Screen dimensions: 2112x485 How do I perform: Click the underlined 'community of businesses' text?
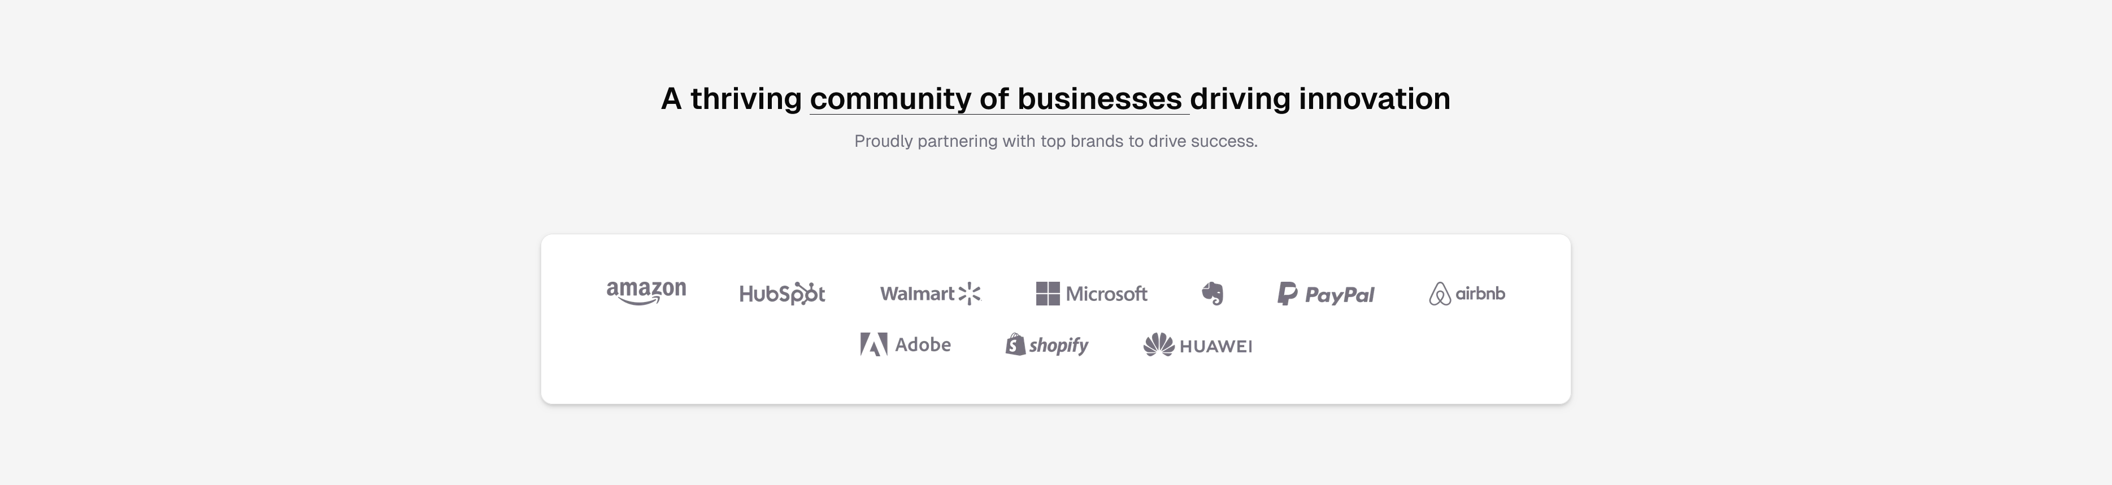point(996,99)
